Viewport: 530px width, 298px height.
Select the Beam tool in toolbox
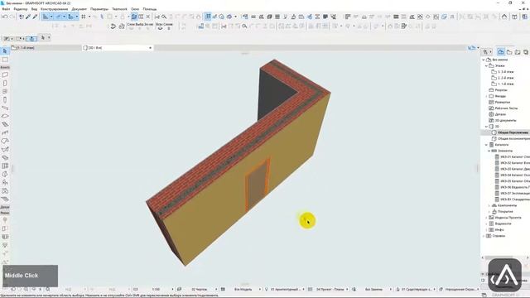pos(5,108)
